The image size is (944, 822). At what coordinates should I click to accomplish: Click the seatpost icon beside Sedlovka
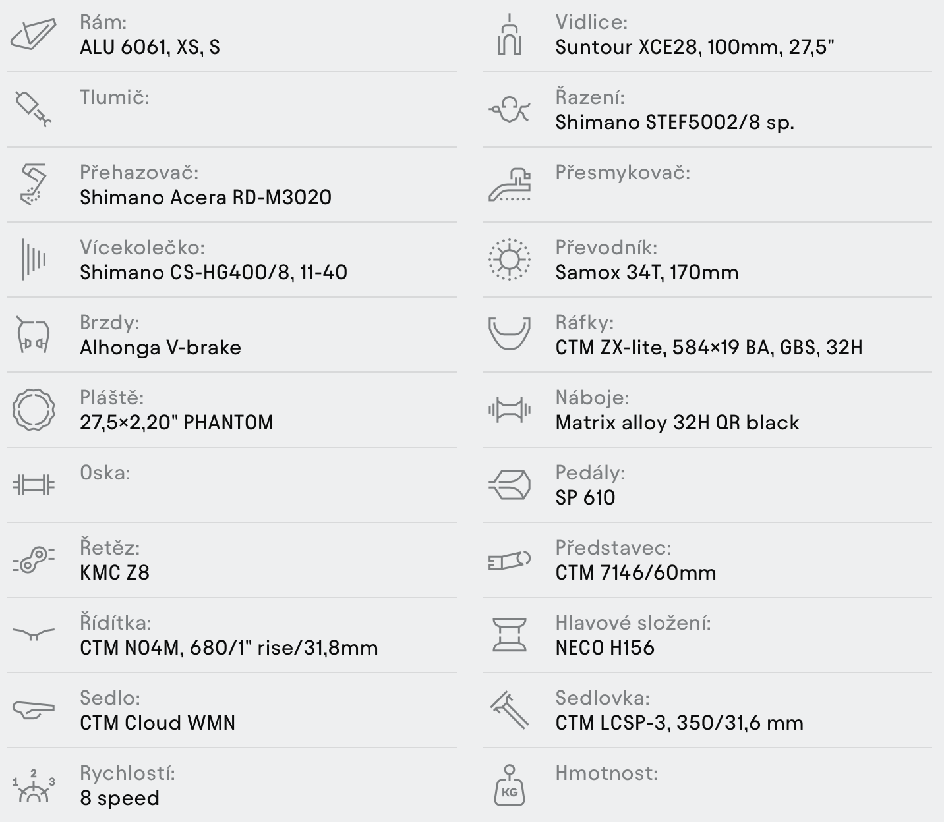509,710
